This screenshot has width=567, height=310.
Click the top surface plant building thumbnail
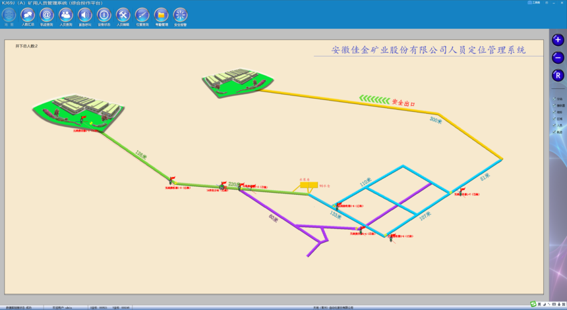tap(237, 83)
